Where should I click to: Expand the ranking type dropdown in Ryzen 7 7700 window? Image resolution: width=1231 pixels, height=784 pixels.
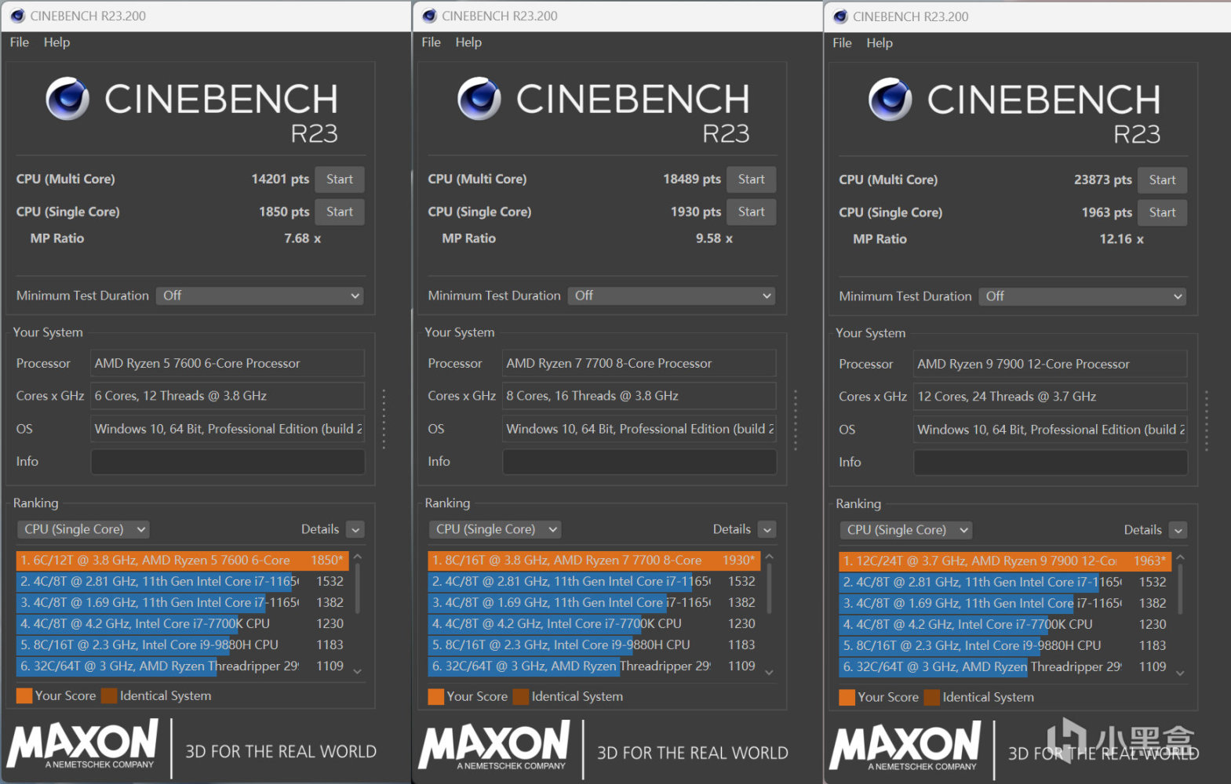coord(494,529)
